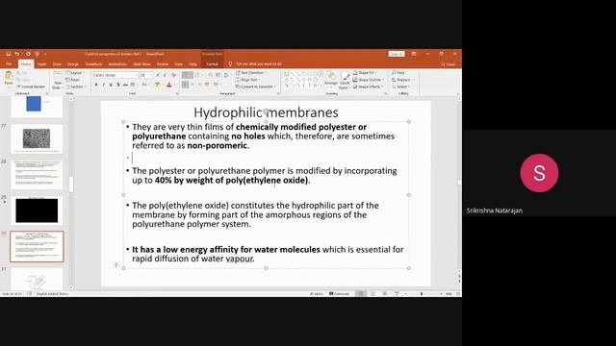Start presentation from beginning icon
616x346 pixels.
click(38, 54)
